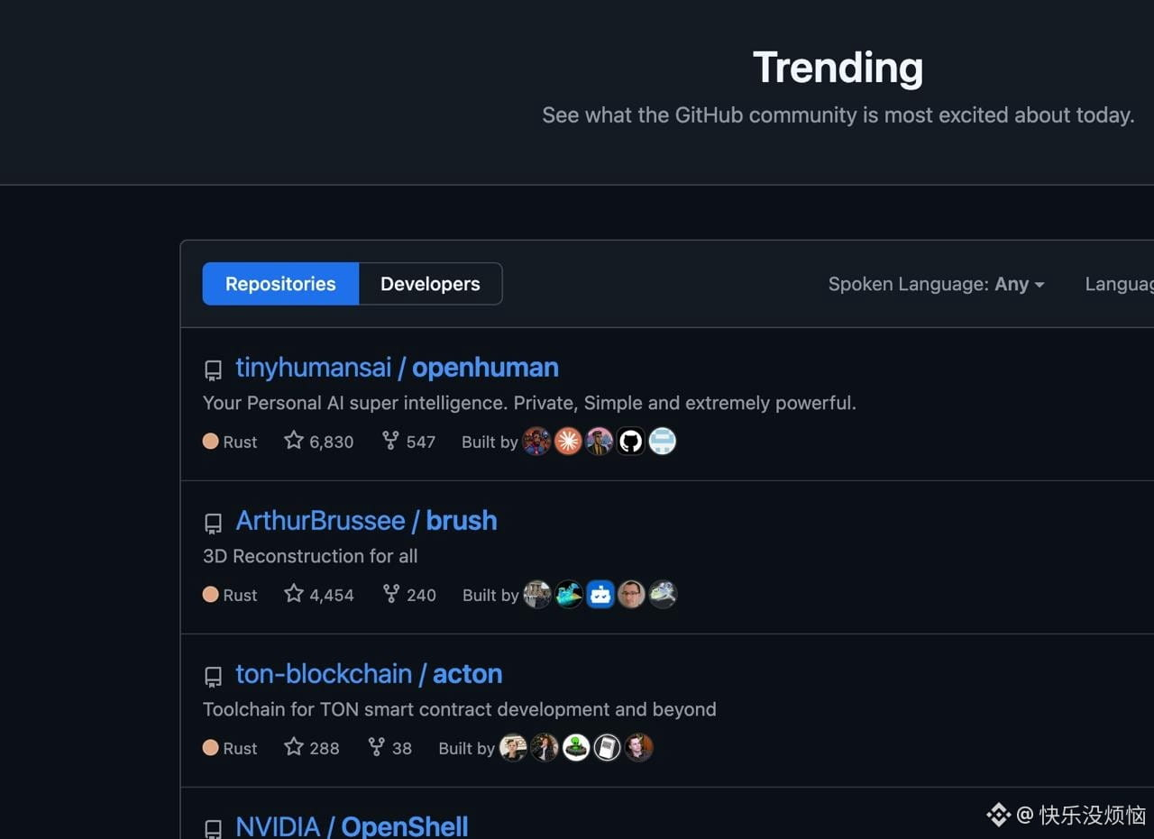Click the last contributor avatar for acton
1154x839 pixels.
point(638,747)
